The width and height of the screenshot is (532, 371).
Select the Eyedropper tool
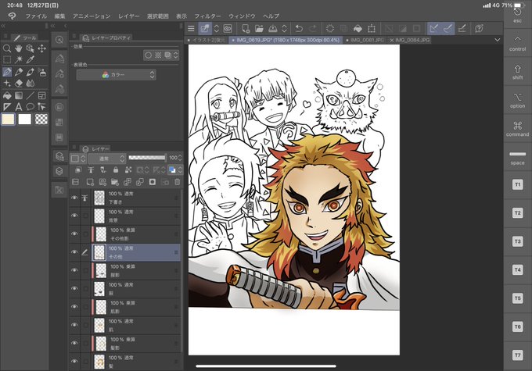[31, 60]
